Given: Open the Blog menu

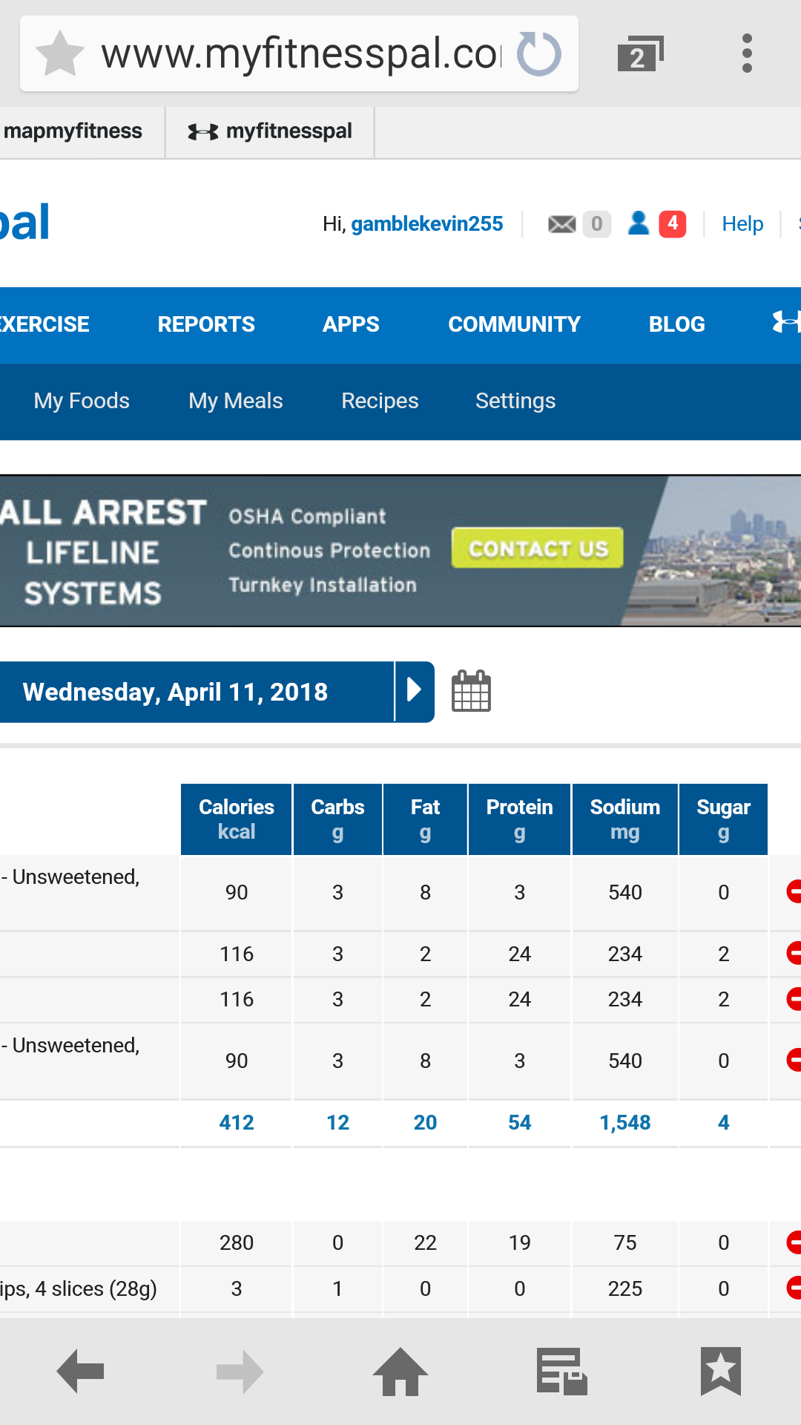Looking at the screenshot, I should (677, 324).
